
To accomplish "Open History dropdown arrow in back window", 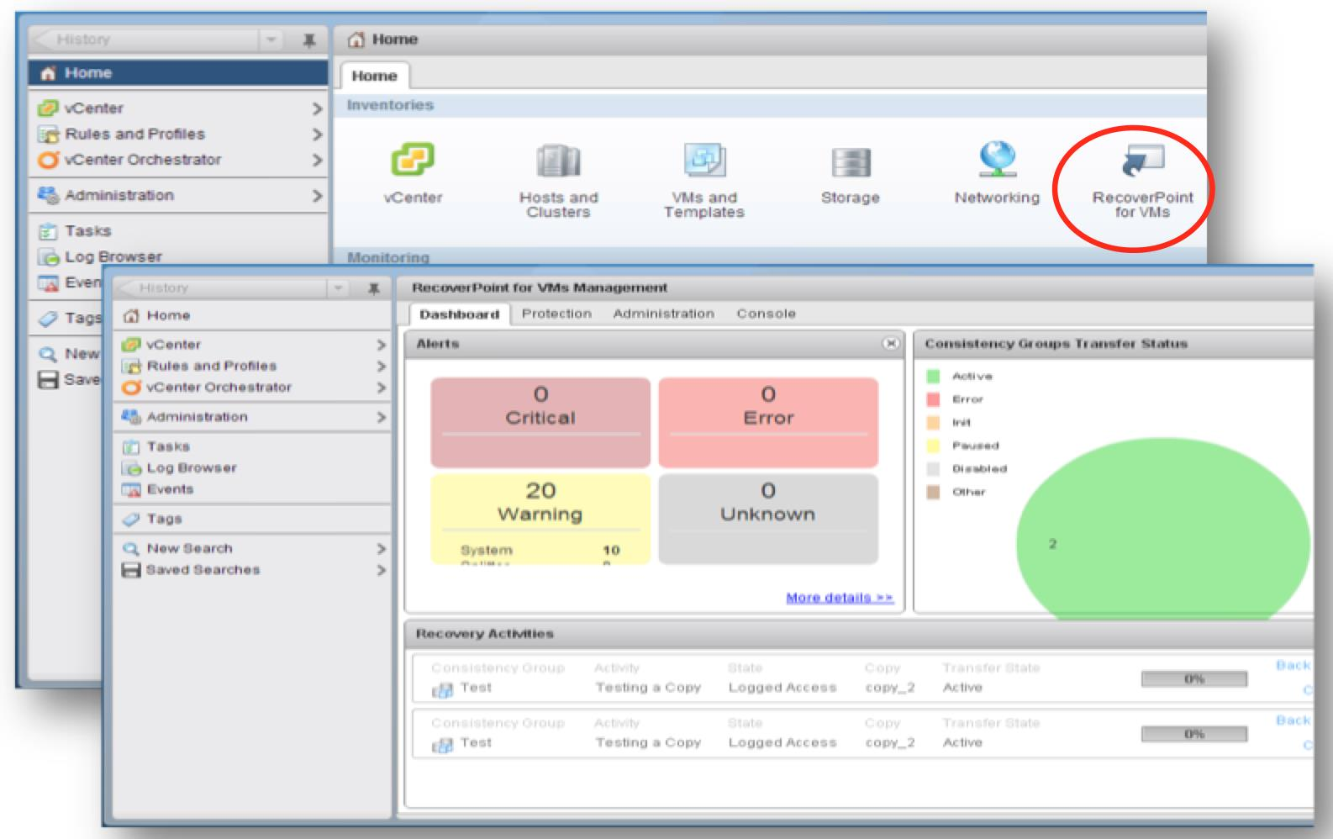I will 271,40.
